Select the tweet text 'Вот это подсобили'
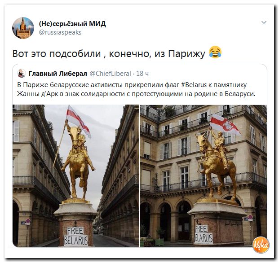This screenshot has height=263, width=279. coord(57,53)
